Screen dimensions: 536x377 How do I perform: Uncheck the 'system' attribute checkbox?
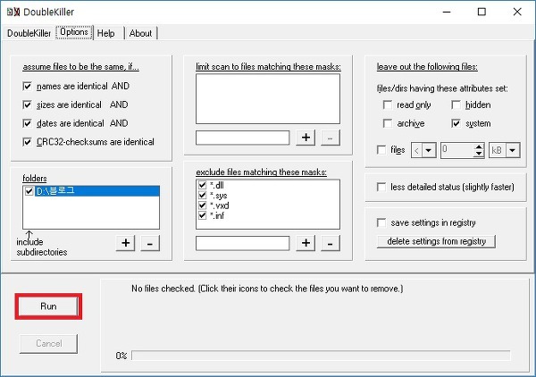(456, 123)
